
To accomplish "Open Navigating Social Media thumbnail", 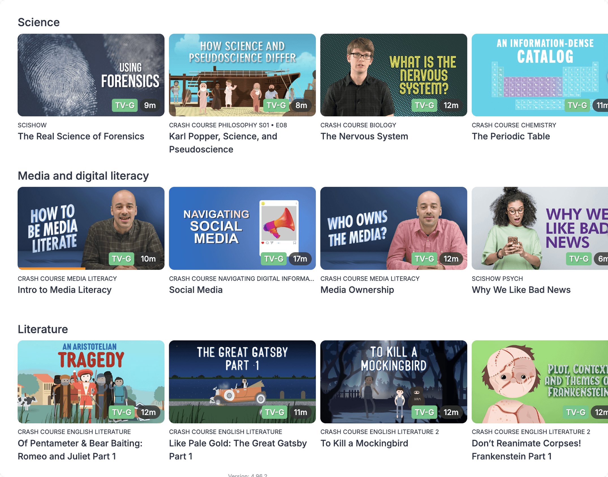I will [242, 228].
